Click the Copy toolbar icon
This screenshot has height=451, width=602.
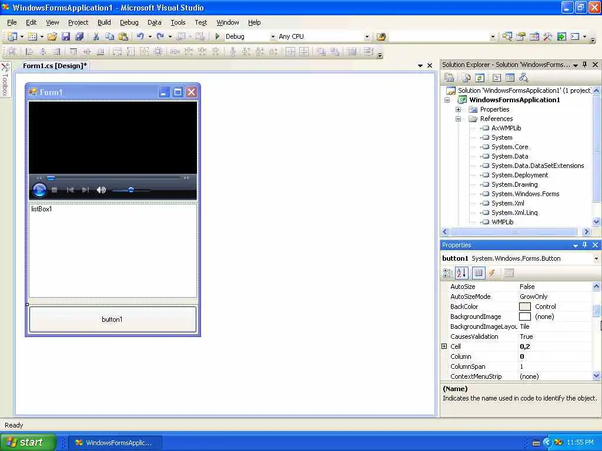click(109, 36)
